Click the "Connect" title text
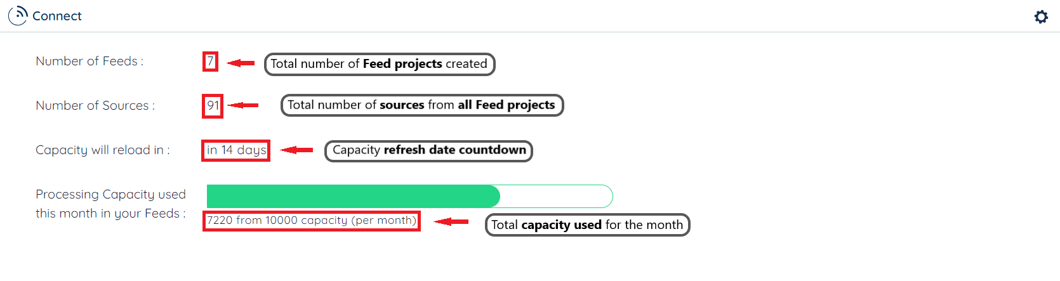The image size is (1060, 281). [x=57, y=16]
